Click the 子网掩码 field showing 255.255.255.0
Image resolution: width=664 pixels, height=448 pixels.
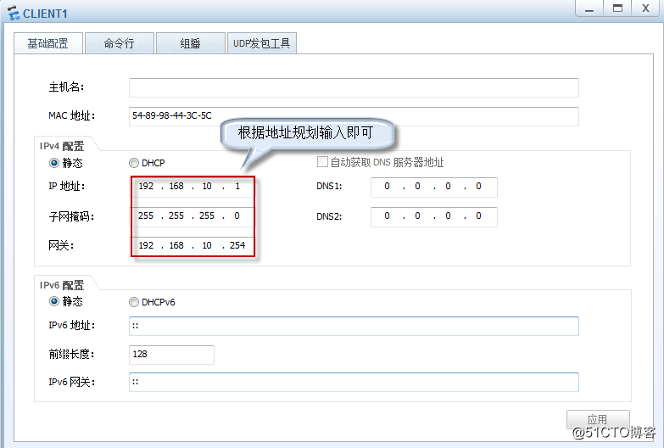[193, 216]
